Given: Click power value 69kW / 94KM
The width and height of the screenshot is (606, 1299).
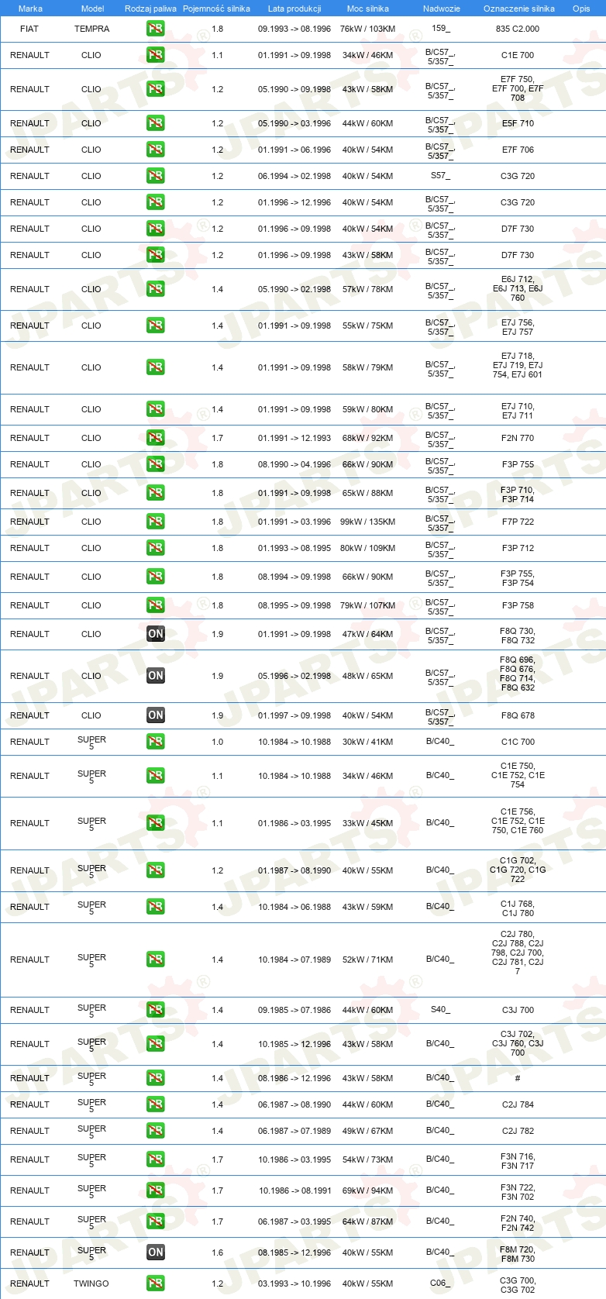Looking at the screenshot, I should [x=367, y=1190].
